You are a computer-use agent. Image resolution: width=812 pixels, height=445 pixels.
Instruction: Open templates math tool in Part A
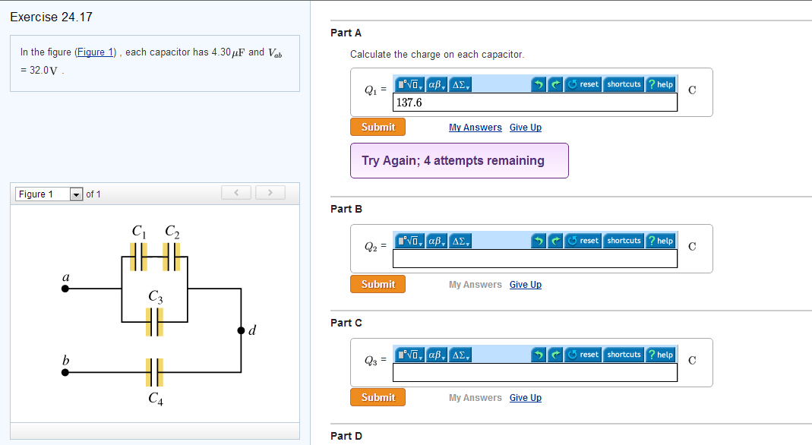point(409,84)
